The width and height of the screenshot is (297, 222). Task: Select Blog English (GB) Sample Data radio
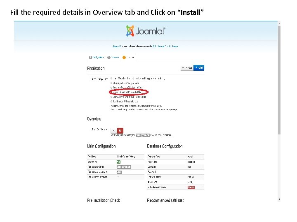pyautogui.click(x=111, y=83)
